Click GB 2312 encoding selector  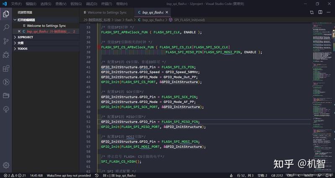pos(277,175)
